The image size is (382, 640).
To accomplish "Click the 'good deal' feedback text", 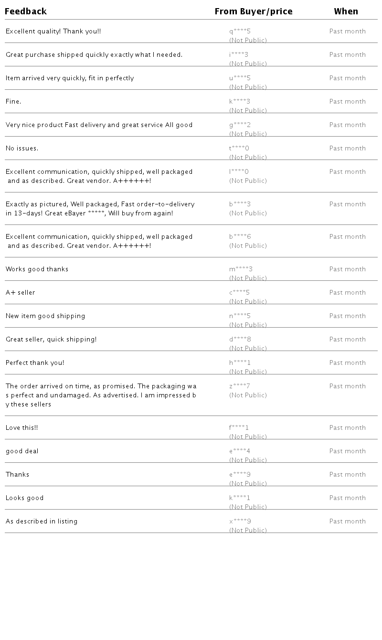I will pyautogui.click(x=22, y=451).
